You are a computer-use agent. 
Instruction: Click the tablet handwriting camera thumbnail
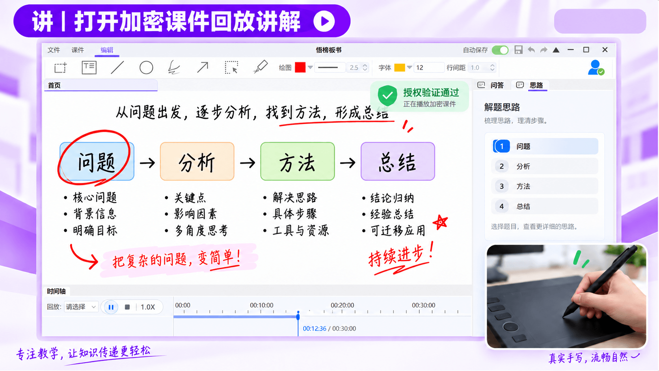click(566, 296)
